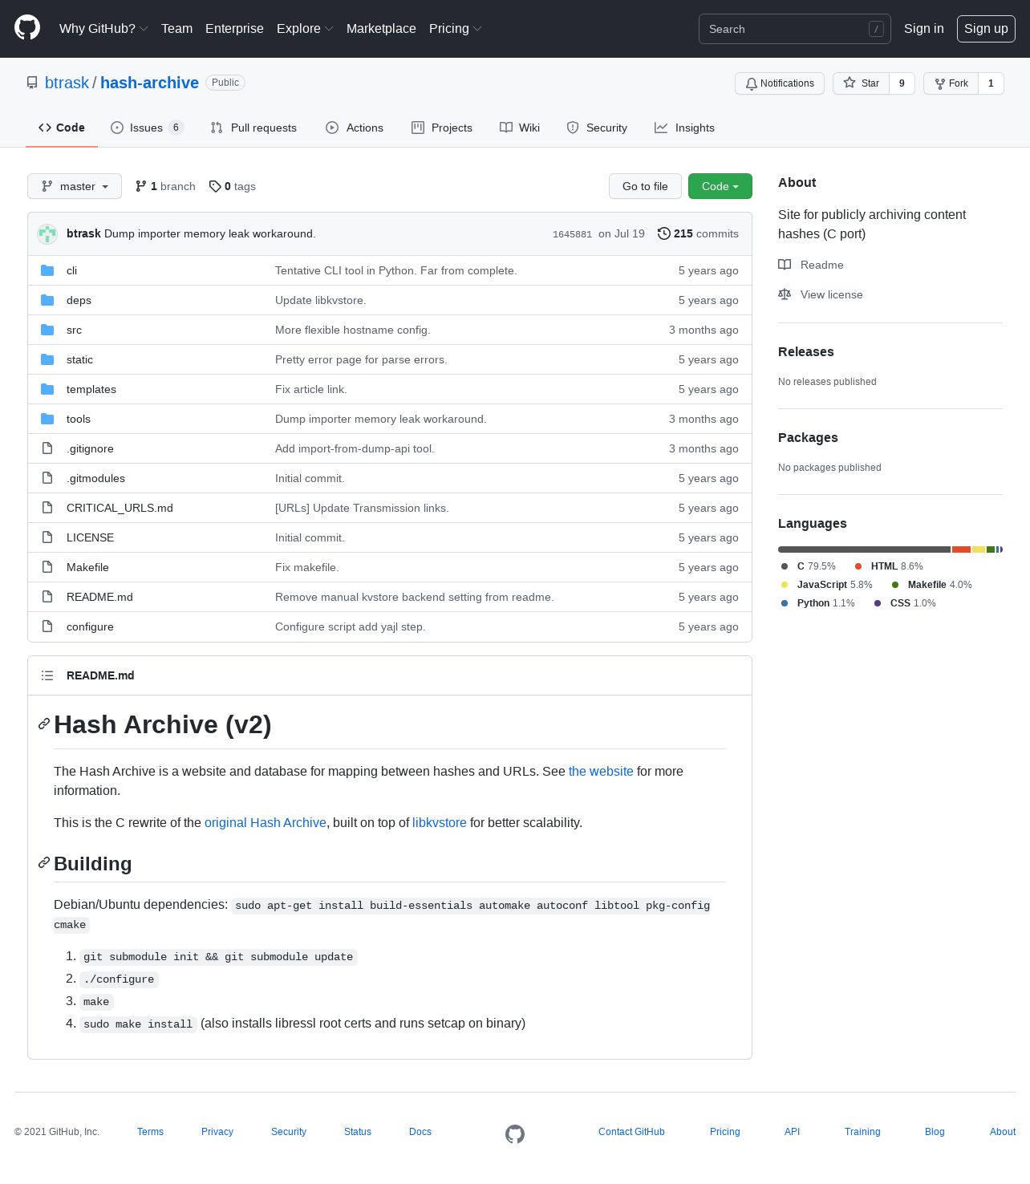Focus the Search input field

pos(795,29)
